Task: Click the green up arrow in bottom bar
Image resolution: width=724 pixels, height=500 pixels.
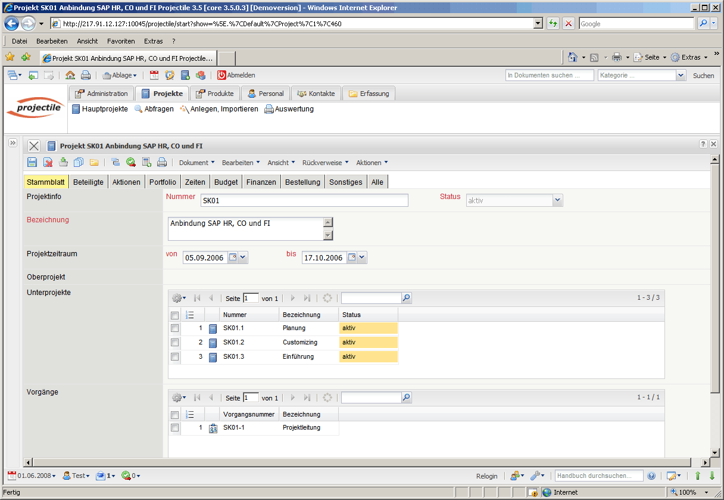Action: (x=698, y=476)
